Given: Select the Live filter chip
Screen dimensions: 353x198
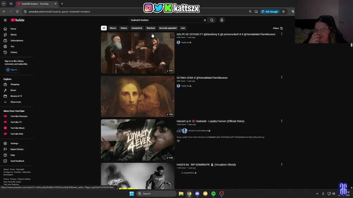Looking at the screenshot, I should tap(183, 28).
